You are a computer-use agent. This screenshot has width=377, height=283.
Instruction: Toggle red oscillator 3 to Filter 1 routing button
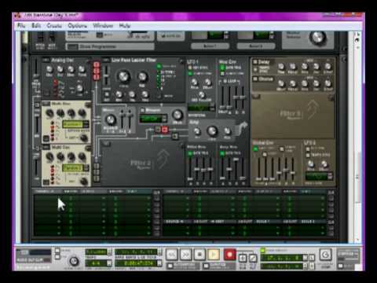tap(97, 77)
